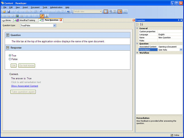Viewport: 184px width, 138px height.
Task: Click the grayed binoculars Find icon
Action: 59,11
